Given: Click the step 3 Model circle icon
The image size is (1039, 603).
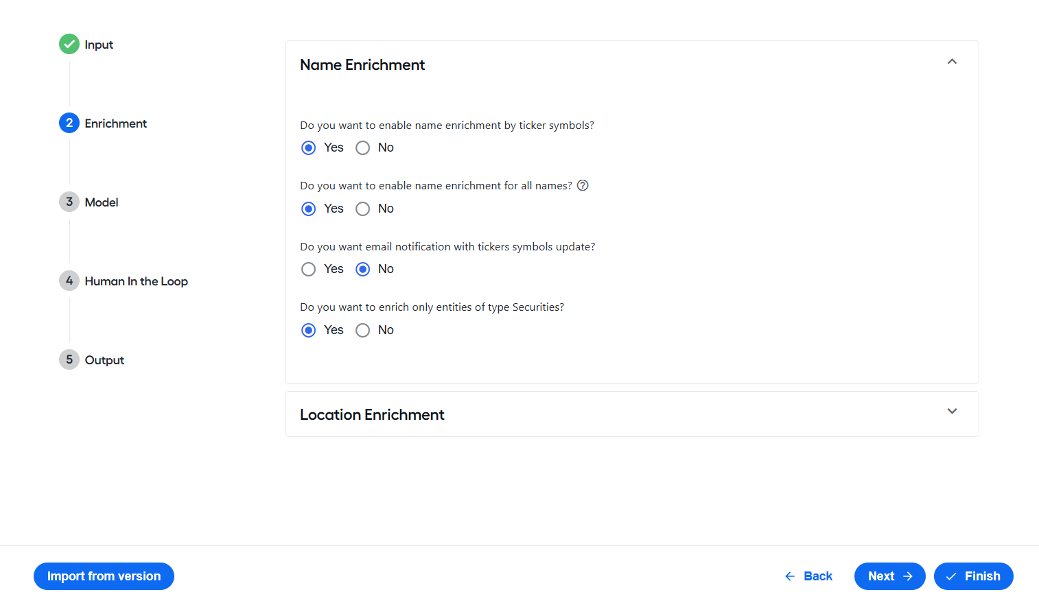Looking at the screenshot, I should point(69,202).
